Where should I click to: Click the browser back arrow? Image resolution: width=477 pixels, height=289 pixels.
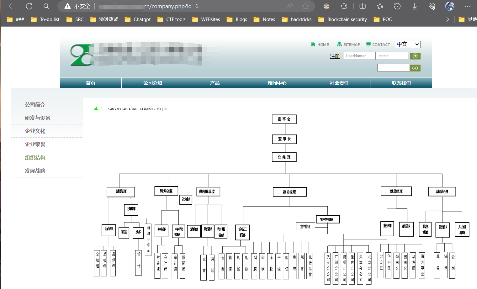[12, 6]
